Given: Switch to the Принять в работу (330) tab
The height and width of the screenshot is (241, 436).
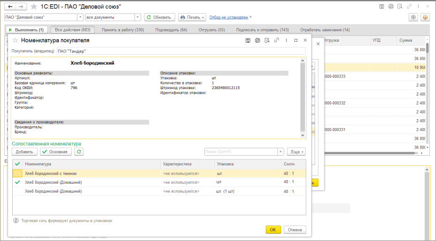Looking at the screenshot, I should [x=123, y=30].
